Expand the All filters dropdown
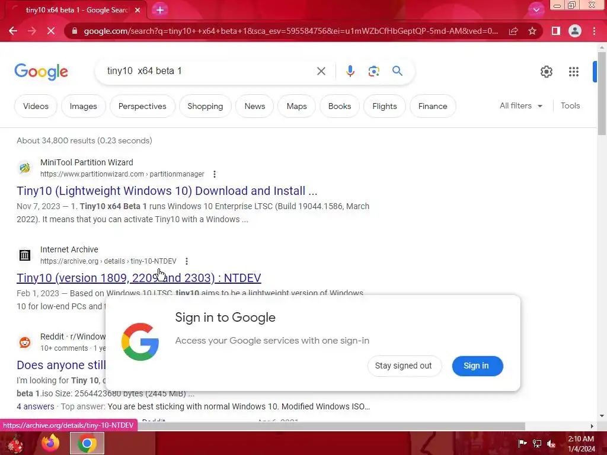 coord(521,105)
